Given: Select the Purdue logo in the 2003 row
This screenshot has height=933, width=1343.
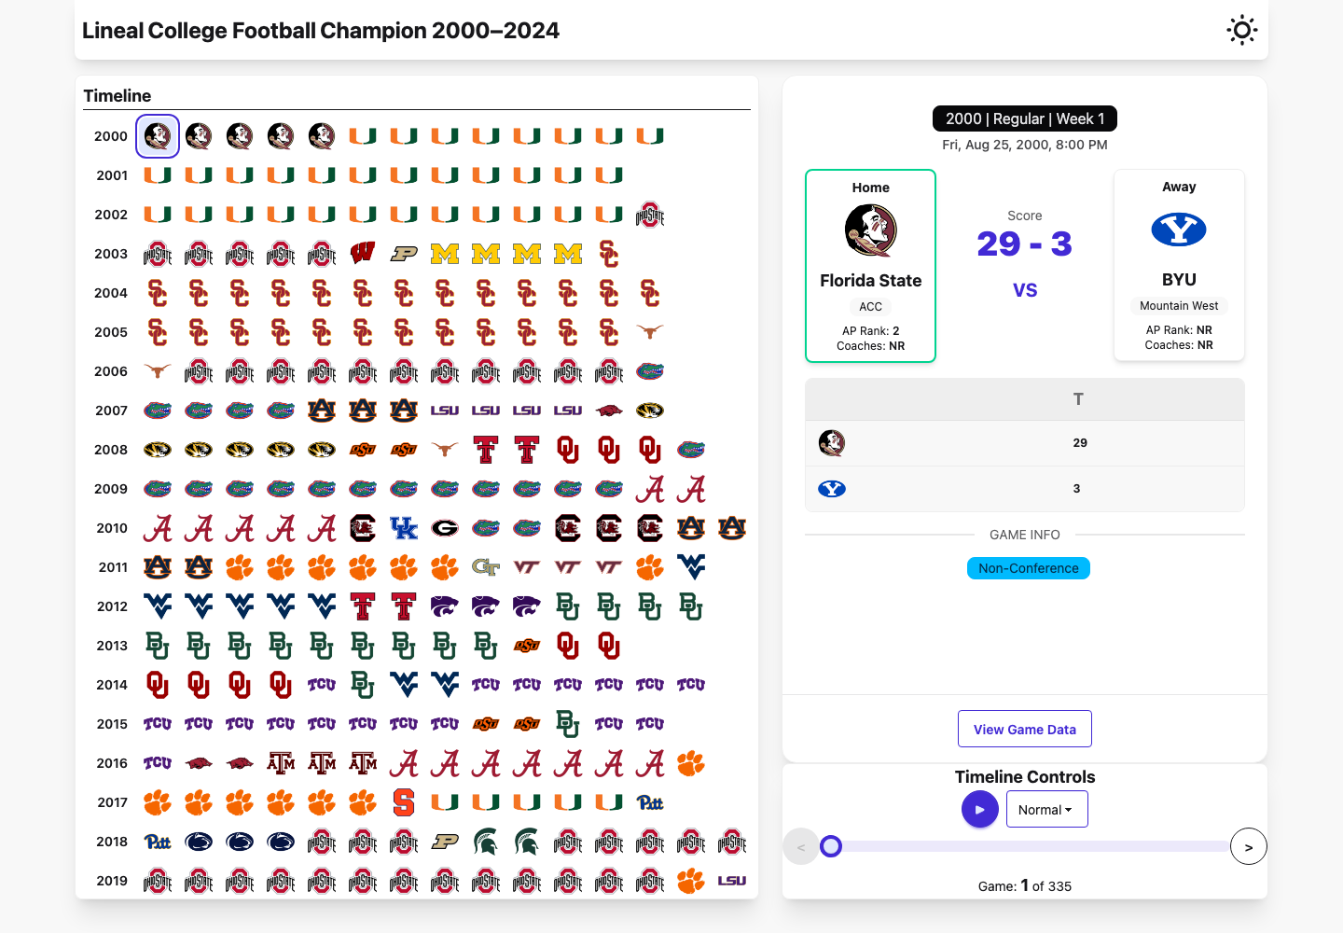Looking at the screenshot, I should click(x=404, y=254).
